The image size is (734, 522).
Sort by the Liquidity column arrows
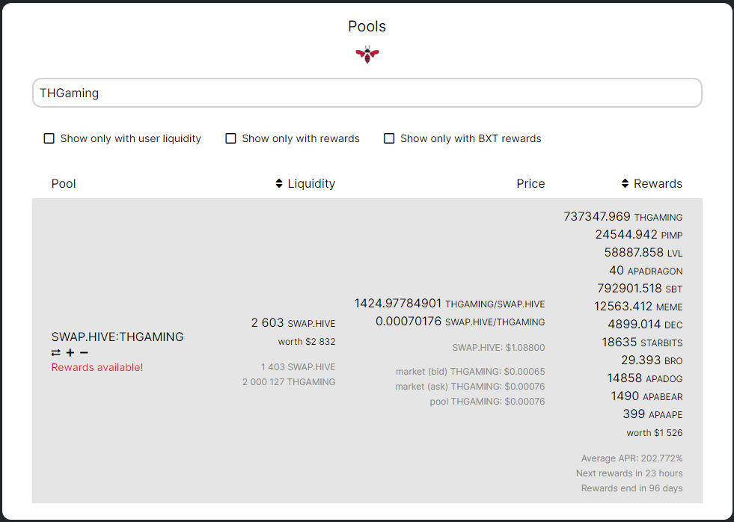point(279,183)
